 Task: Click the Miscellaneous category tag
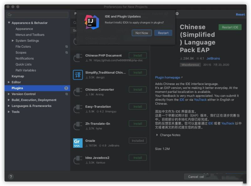click(x=190, y=65)
